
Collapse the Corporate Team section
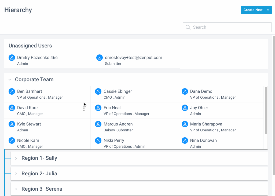coord(10,79)
